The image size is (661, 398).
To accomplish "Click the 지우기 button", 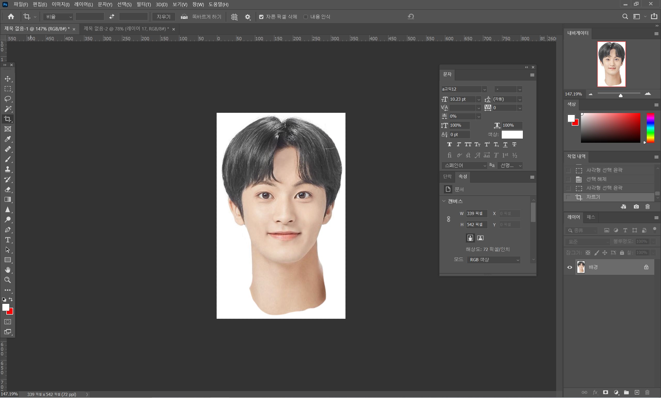I will [x=163, y=17].
